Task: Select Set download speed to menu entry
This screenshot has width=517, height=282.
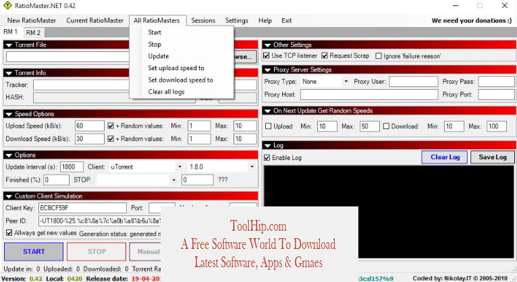Action: pyautogui.click(x=182, y=80)
